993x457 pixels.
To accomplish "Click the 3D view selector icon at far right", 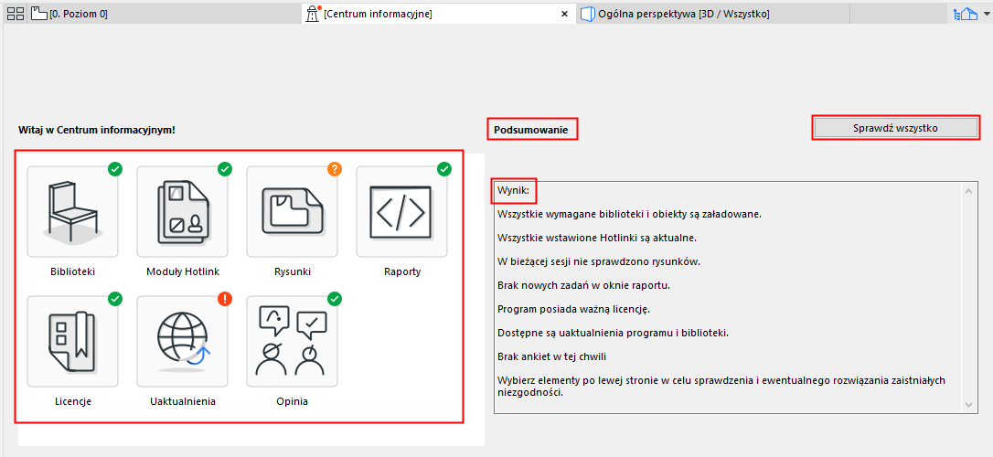I will 966,14.
